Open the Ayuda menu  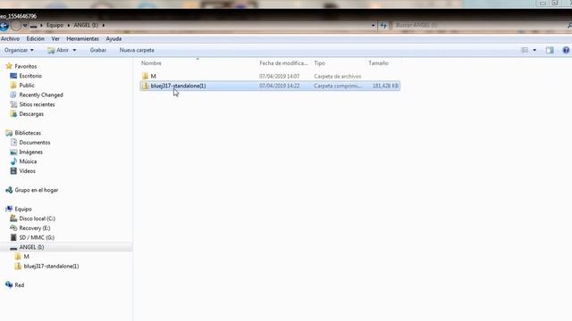[114, 38]
